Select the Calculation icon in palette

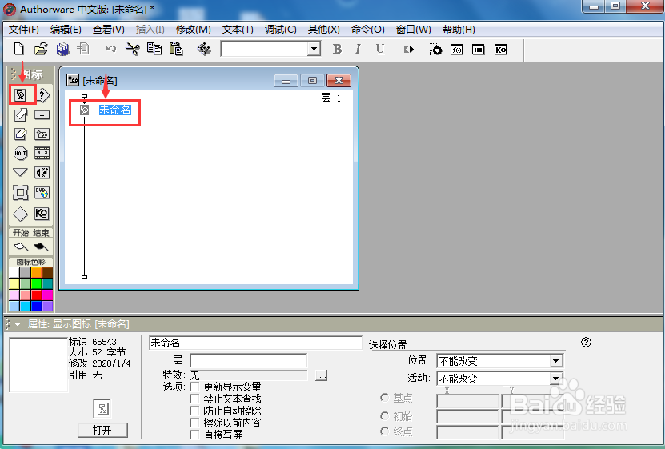pos(42,115)
